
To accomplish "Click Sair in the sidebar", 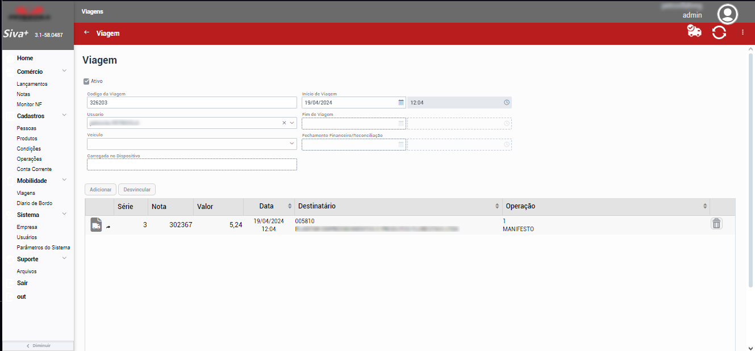I will [22, 283].
